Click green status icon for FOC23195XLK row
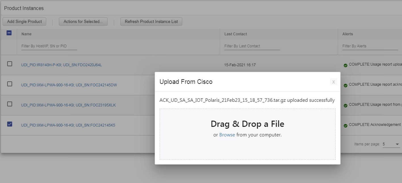402x183 pixels. (346, 105)
